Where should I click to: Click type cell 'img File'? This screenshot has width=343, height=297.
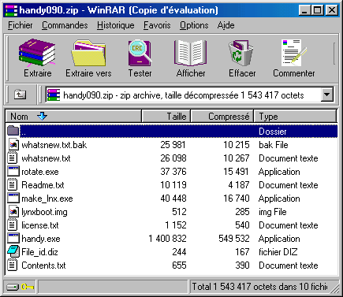273,212
